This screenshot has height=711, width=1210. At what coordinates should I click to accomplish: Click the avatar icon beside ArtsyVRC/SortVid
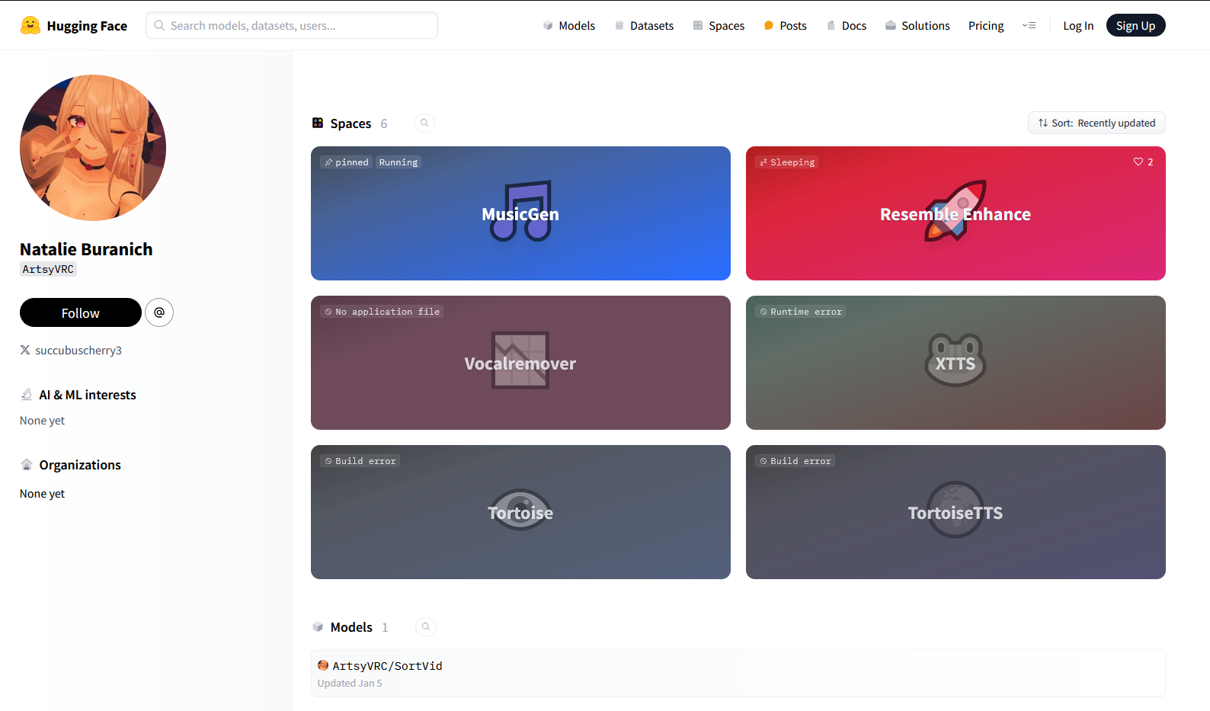pyautogui.click(x=323, y=665)
